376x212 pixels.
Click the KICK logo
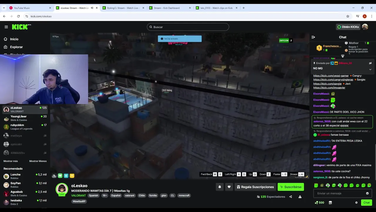click(x=21, y=27)
